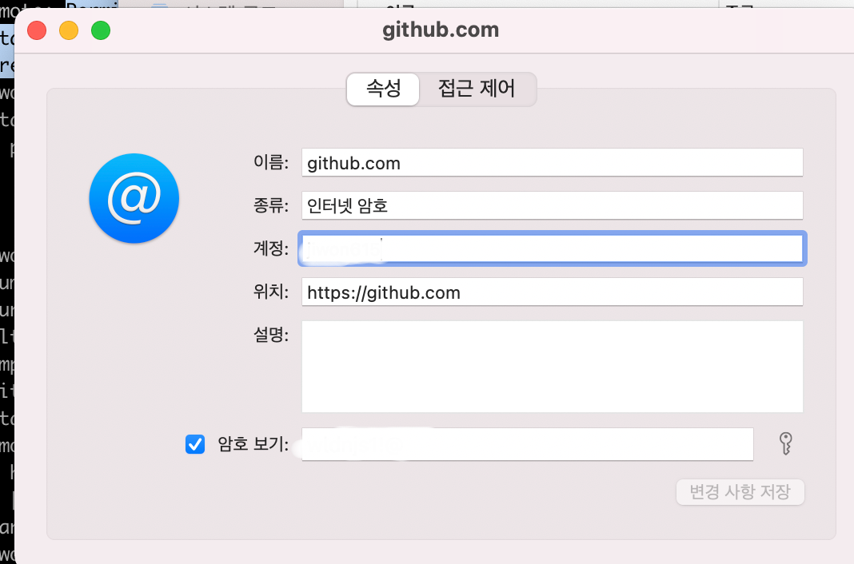Zoom the window with the green button
The height and width of the screenshot is (564, 854).
(x=101, y=30)
